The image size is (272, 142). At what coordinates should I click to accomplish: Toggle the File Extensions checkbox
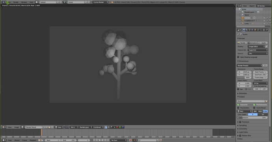pos(254,105)
